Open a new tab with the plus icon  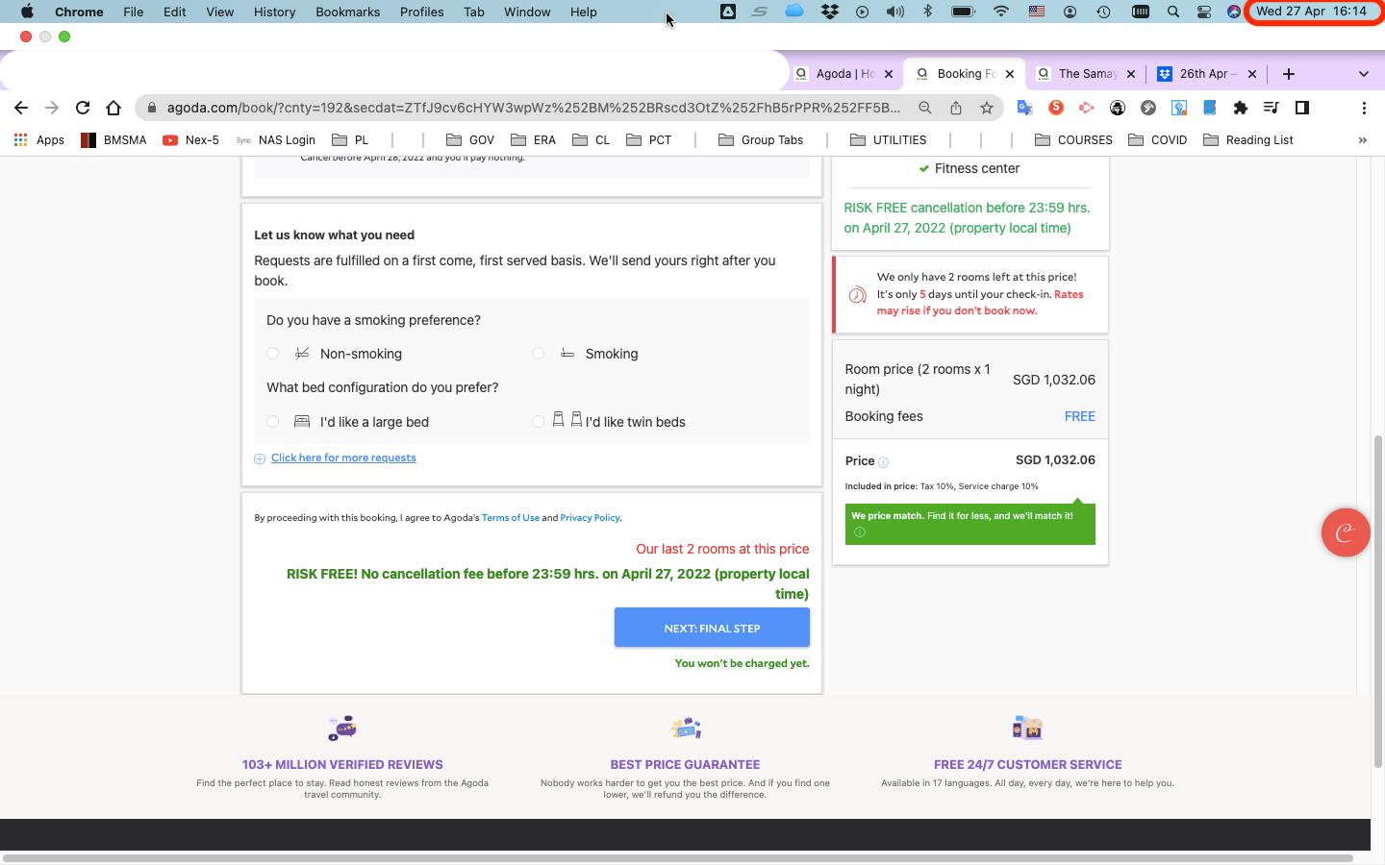click(x=1289, y=74)
